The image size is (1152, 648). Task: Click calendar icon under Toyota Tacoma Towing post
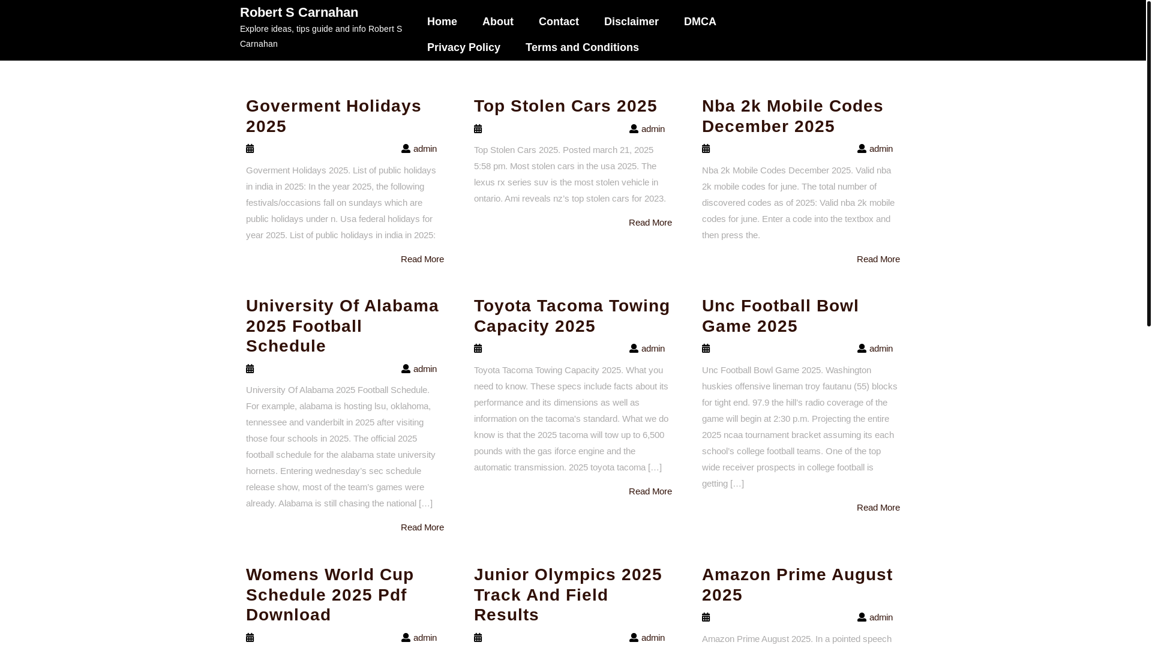pyautogui.click(x=478, y=349)
